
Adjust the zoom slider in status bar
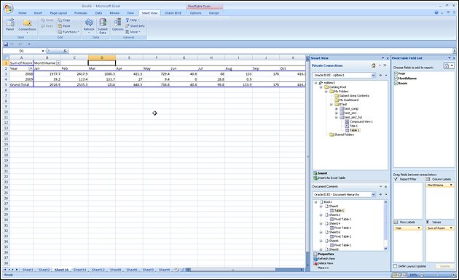tap(438, 275)
